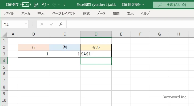Select row 5 header

[4, 67]
